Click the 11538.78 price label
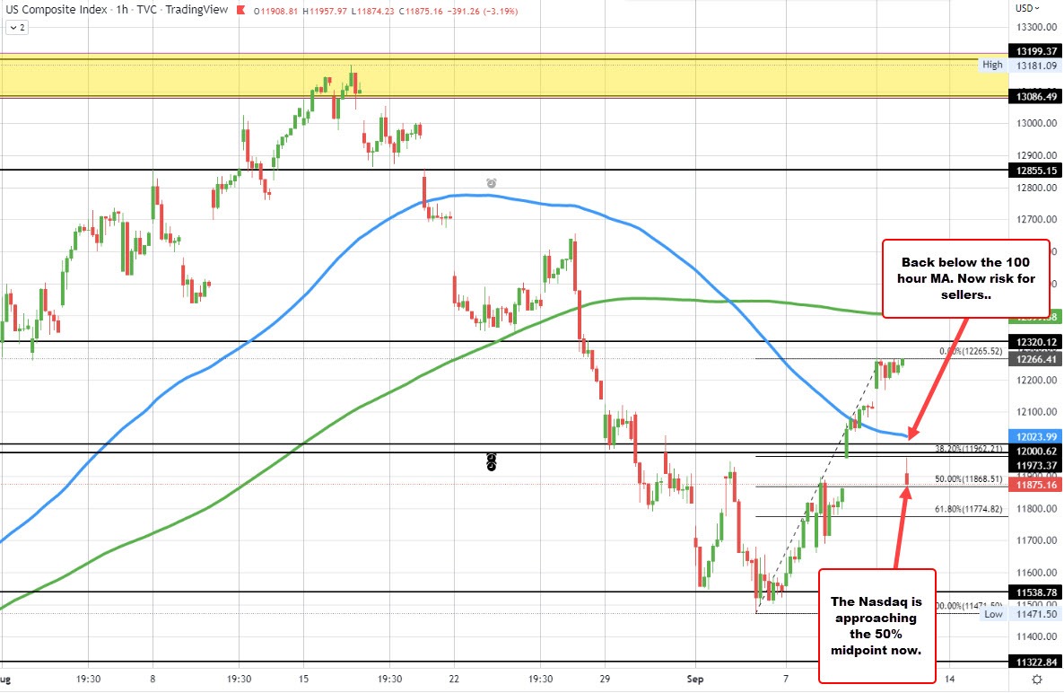The height and width of the screenshot is (693, 1064). [x=1035, y=592]
